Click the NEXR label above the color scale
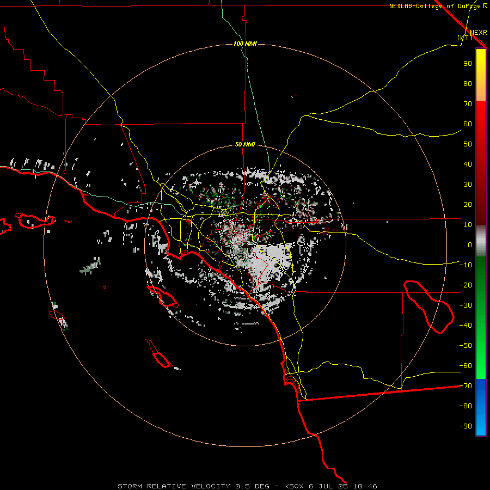490x490 pixels. [478, 32]
